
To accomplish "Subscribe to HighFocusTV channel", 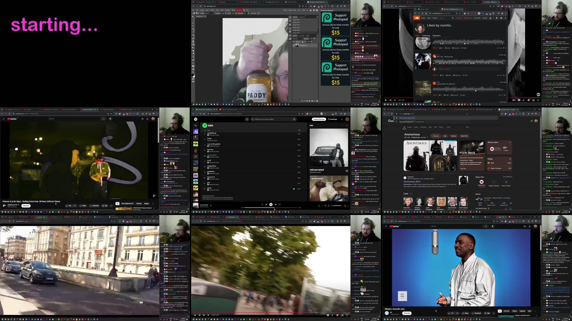I will [x=26, y=205].
